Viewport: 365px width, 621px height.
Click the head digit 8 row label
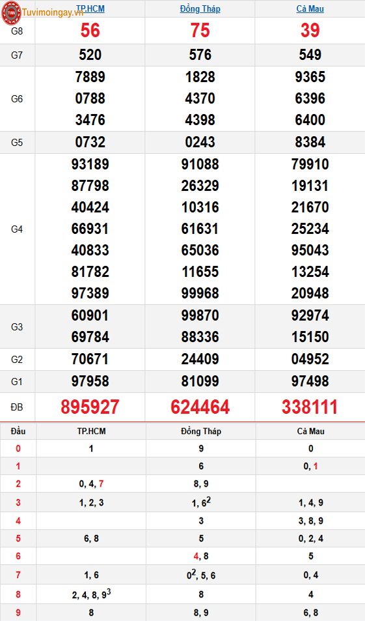click(18, 594)
